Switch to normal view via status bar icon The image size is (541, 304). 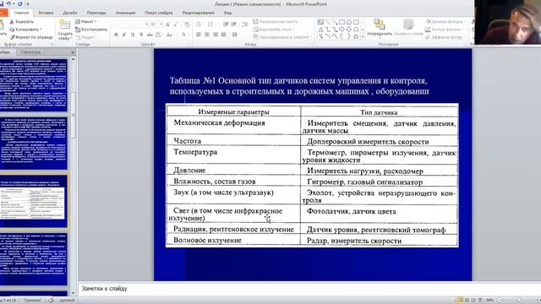tap(460, 301)
